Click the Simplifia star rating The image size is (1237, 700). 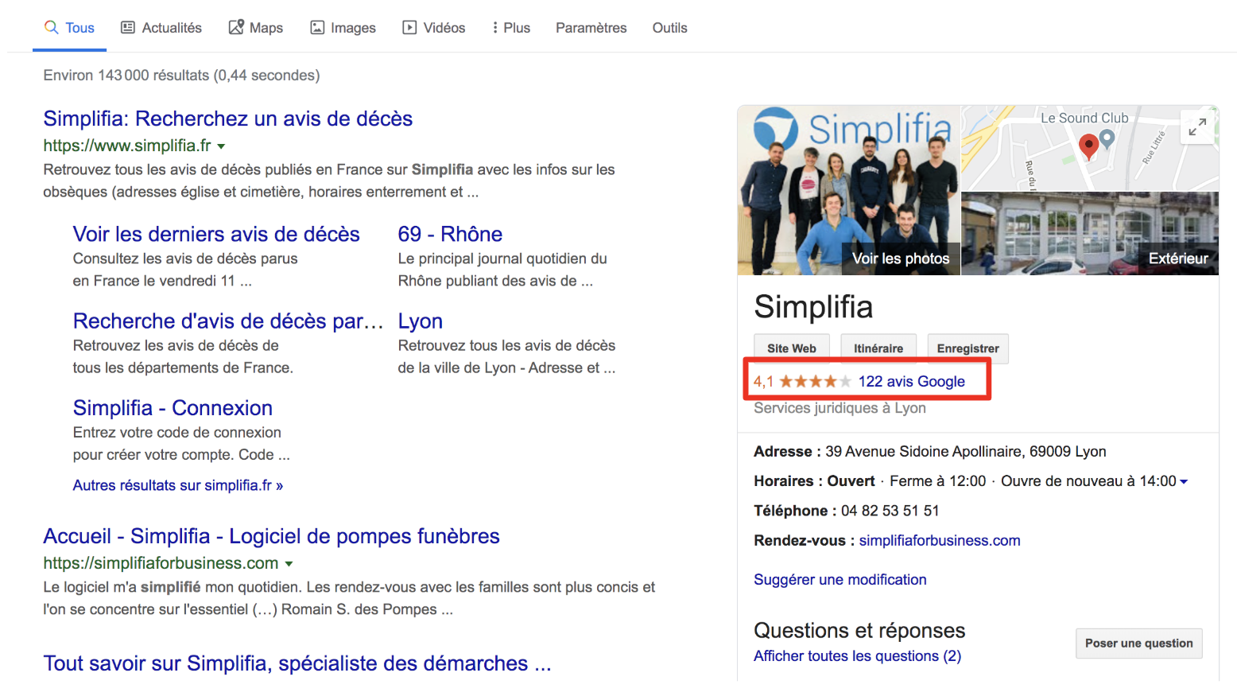pyautogui.click(x=815, y=382)
